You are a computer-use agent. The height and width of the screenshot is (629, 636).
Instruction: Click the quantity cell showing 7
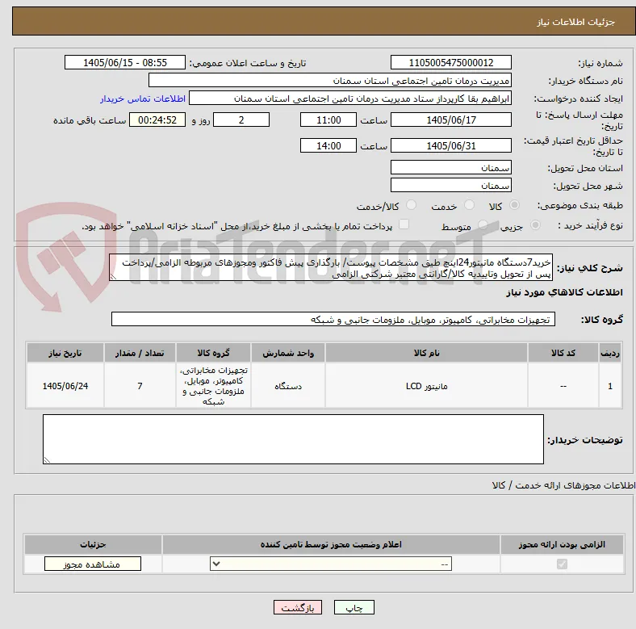pos(140,386)
